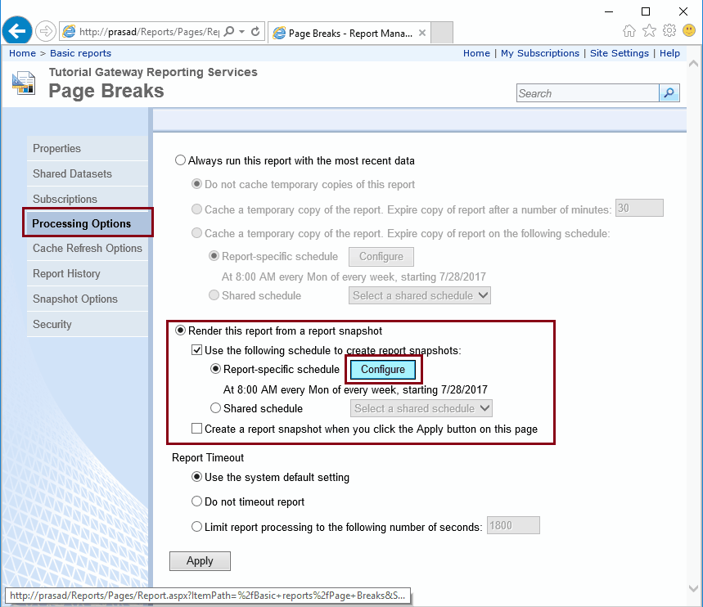Viewport: 703px width, 607px height.
Task: Check the create snapshot on Apply checkbox
Action: (196, 428)
